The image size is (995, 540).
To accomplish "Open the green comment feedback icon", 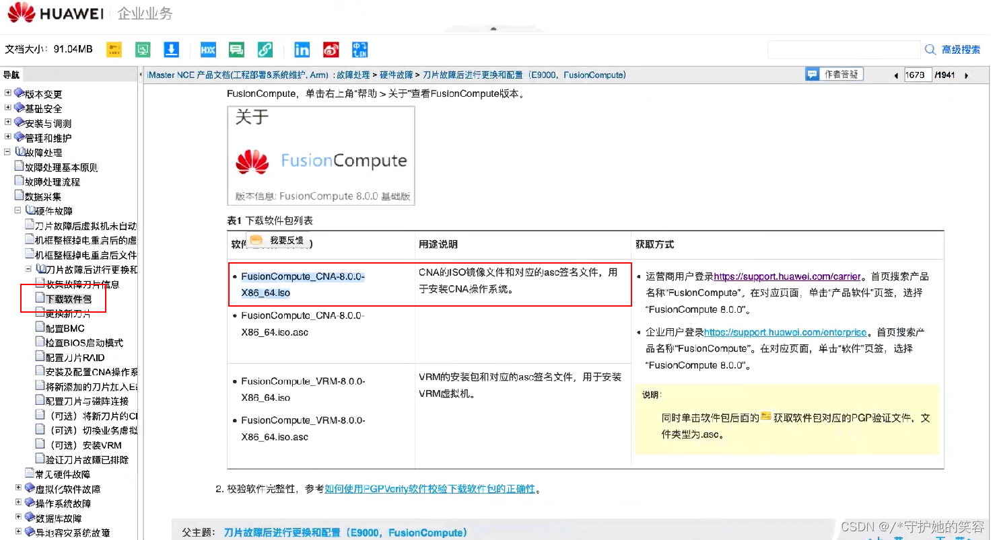I will coord(236,50).
